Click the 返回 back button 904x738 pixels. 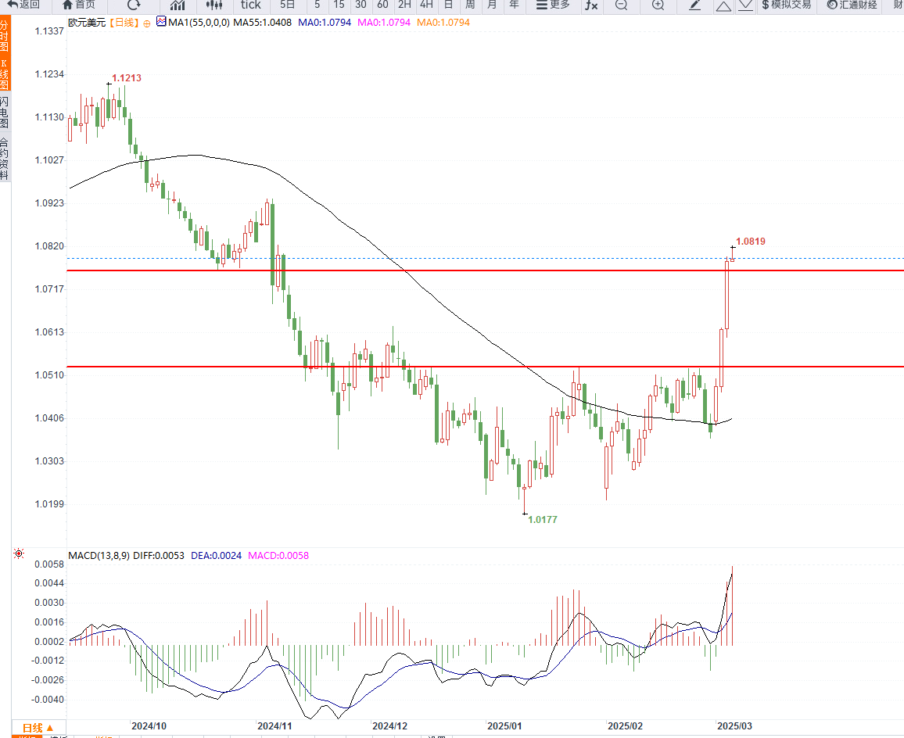[x=23, y=5]
